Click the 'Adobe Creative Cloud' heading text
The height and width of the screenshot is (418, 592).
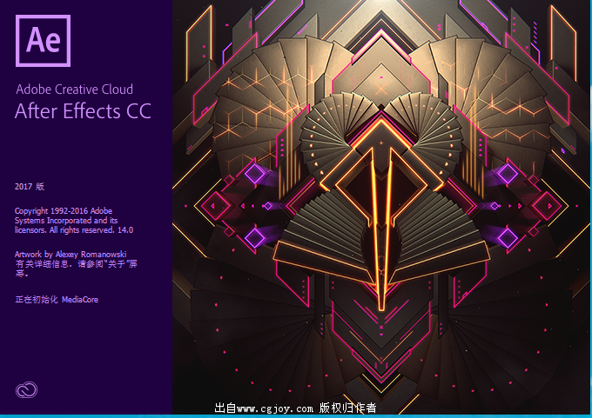click(x=74, y=90)
